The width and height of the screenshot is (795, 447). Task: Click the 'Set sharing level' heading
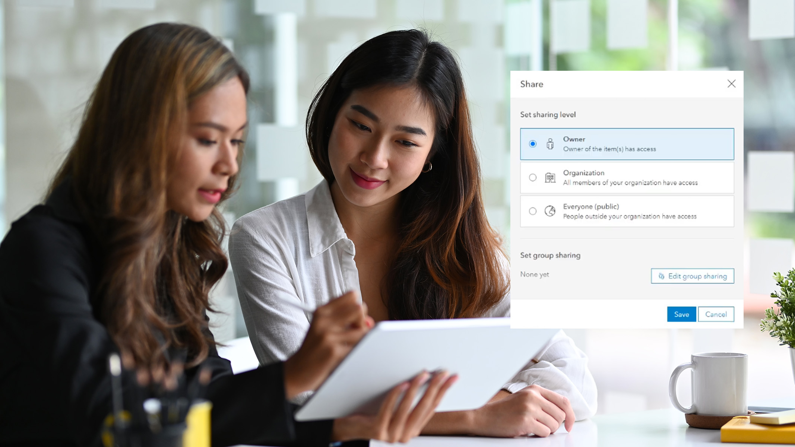click(548, 115)
